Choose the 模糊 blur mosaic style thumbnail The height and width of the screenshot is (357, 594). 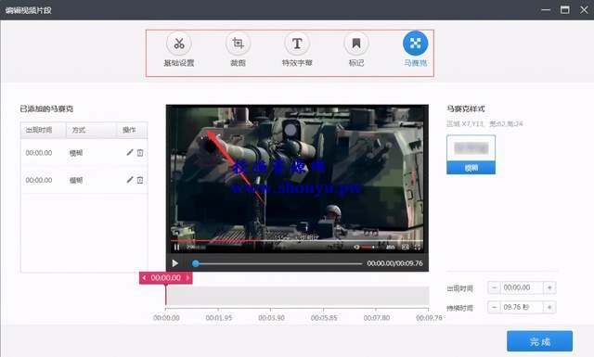[x=471, y=155]
